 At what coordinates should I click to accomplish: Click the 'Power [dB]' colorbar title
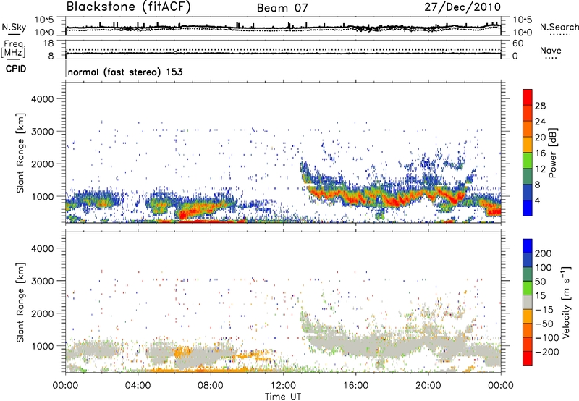tap(552, 153)
